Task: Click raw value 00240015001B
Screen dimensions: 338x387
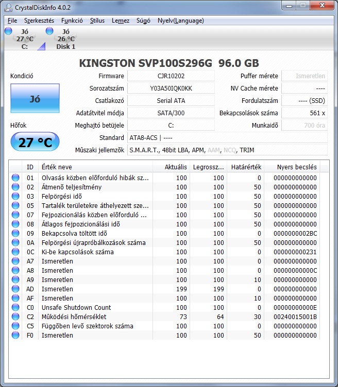Action: click(x=295, y=316)
